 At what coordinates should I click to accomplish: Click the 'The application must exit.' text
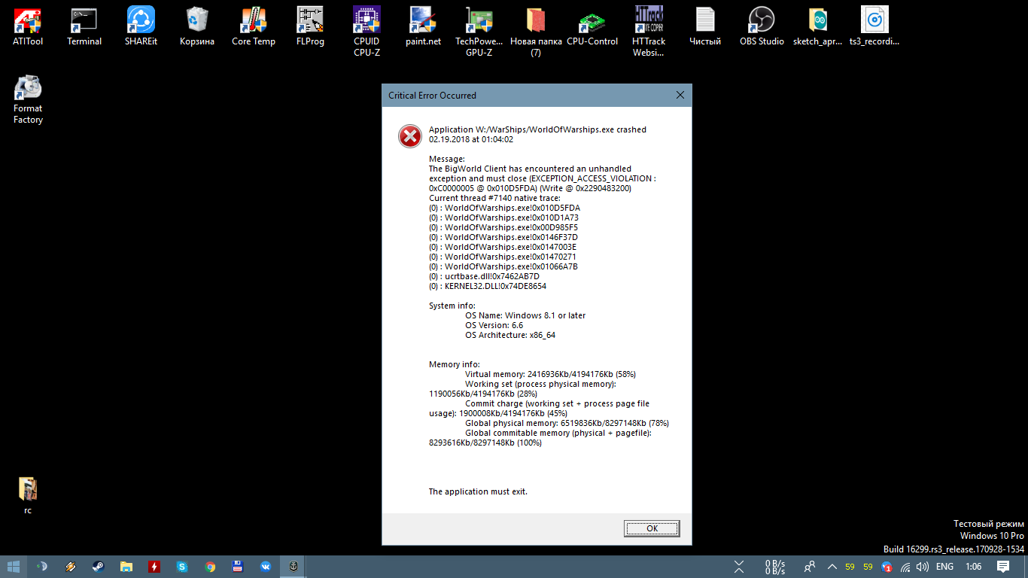pyautogui.click(x=478, y=491)
